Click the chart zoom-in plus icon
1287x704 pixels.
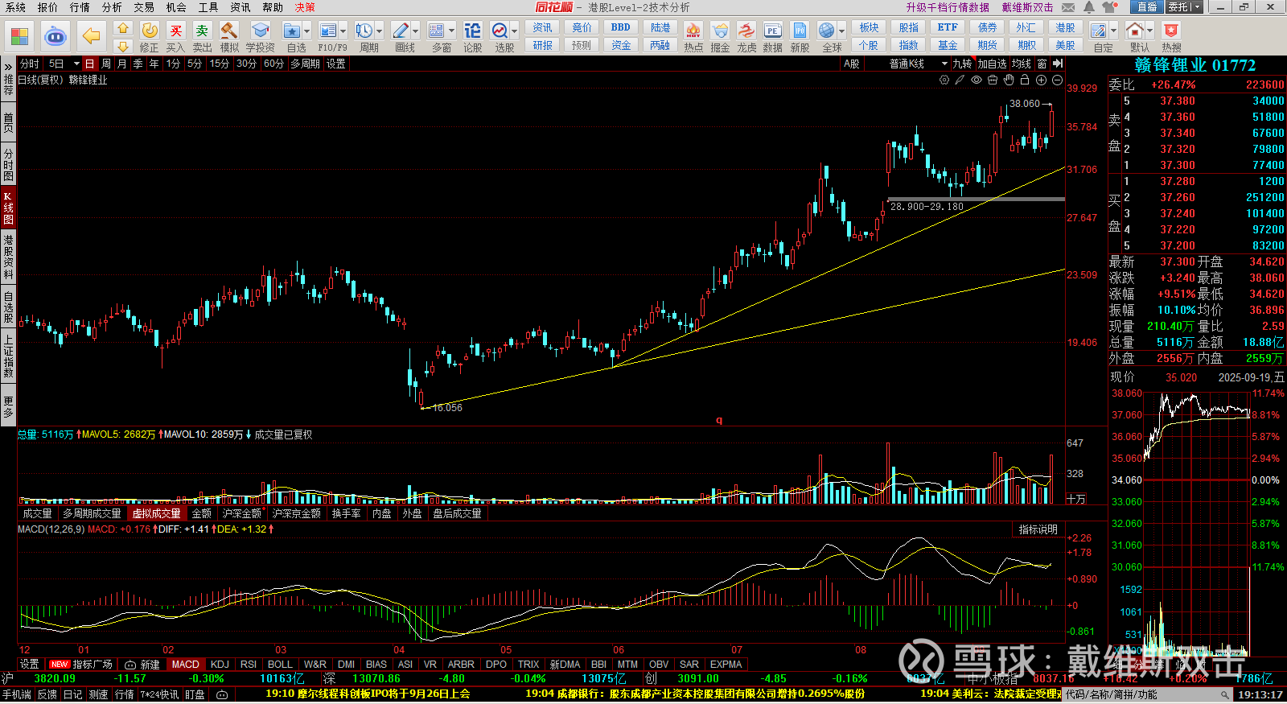tap(1041, 80)
